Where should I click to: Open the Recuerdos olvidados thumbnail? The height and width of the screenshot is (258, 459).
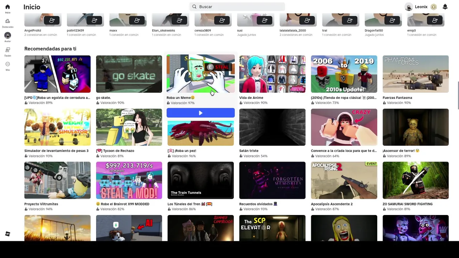272,180
